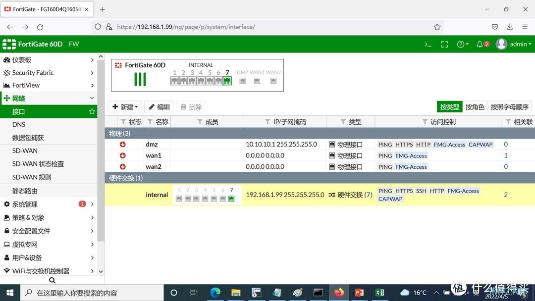Open Edge from the taskbar
The height and width of the screenshot is (301, 535).
tap(215, 293)
